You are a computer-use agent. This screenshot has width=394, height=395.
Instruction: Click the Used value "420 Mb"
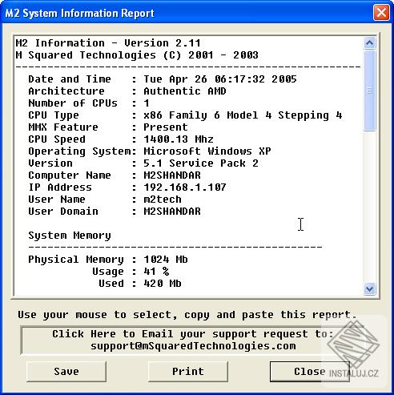(x=163, y=284)
